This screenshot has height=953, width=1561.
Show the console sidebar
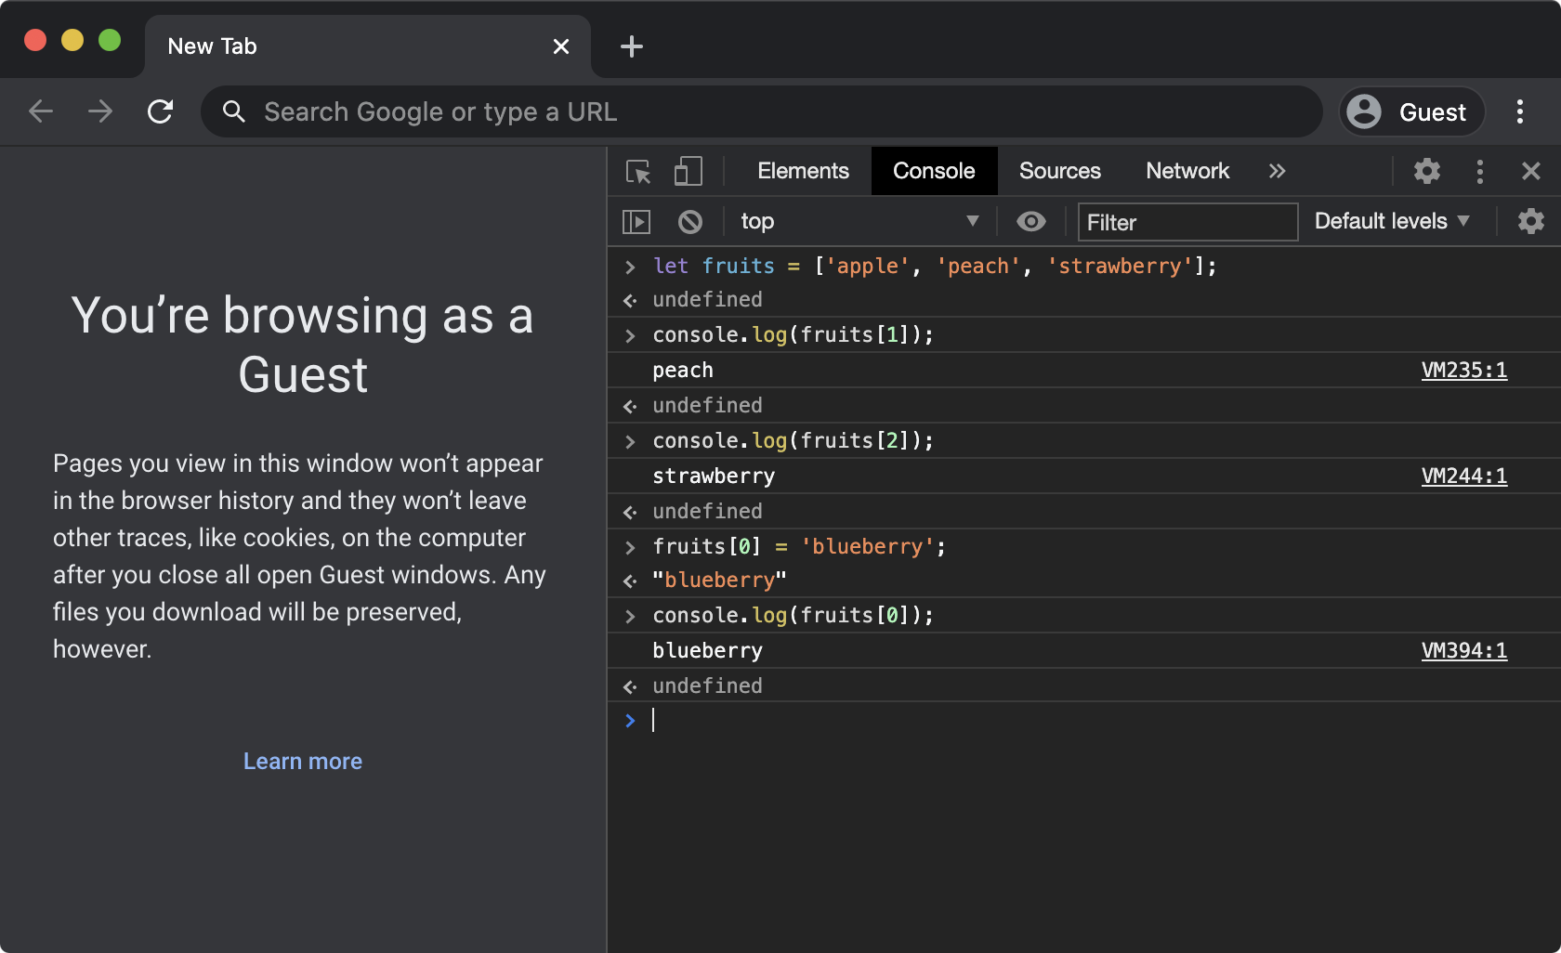[x=636, y=221]
